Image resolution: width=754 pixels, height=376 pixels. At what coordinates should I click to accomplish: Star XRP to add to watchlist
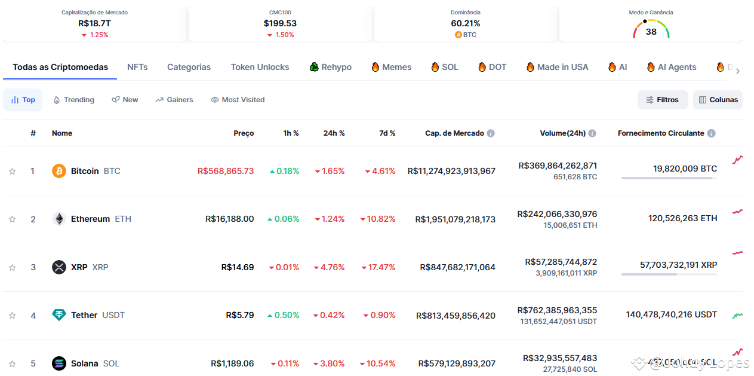pos(12,267)
